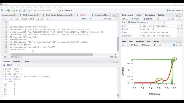Open the R Script file type dropdown
Image resolution: width=184 pixels, height=103 pixels.
click(x=114, y=57)
